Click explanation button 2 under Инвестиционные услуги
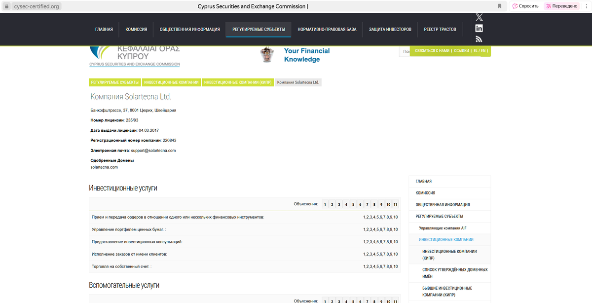This screenshot has height=303, width=592. 332,204
